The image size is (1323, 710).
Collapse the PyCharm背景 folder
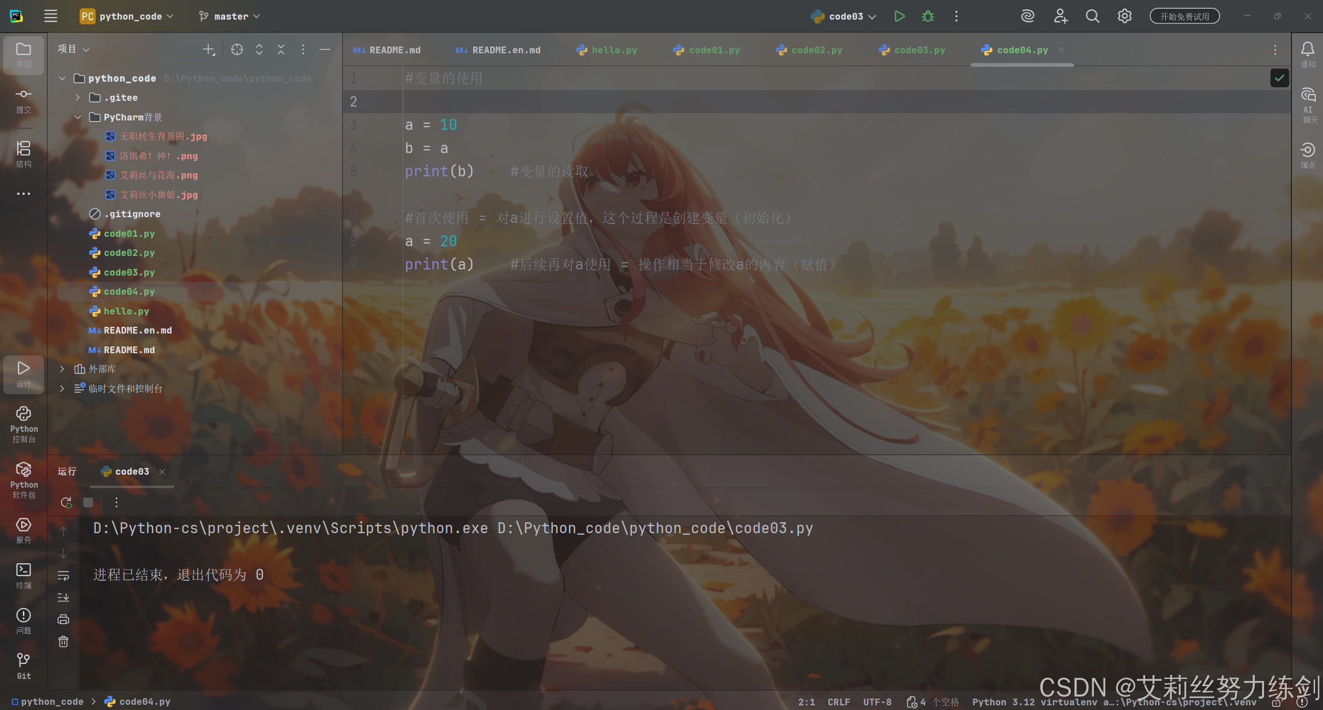click(78, 117)
